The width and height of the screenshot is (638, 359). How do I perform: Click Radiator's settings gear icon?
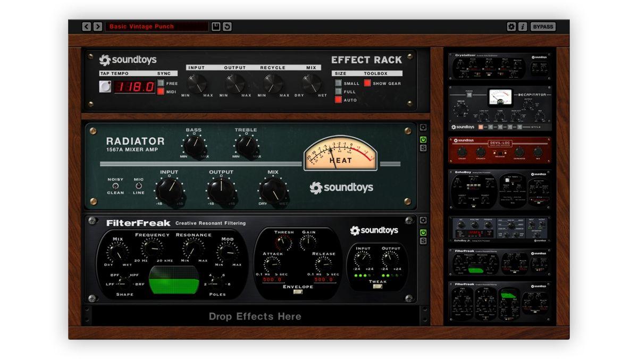click(x=423, y=127)
